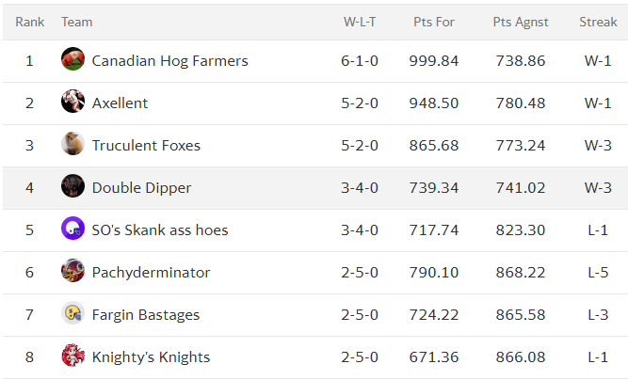Image resolution: width=628 pixels, height=380 pixels.
Task: Sort table by Pts For header
Action: coord(434,22)
